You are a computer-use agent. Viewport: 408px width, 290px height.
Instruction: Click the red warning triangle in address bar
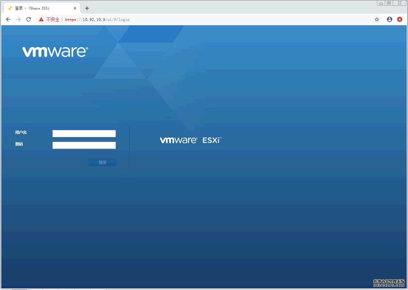pyautogui.click(x=41, y=19)
